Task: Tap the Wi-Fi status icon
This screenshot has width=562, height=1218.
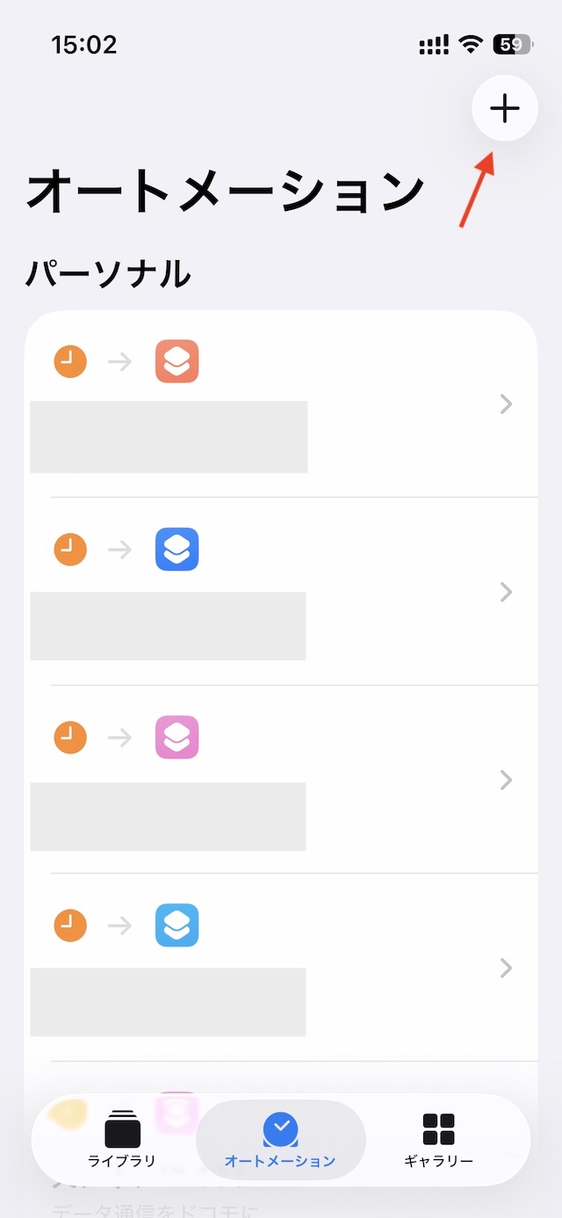Action: click(472, 45)
